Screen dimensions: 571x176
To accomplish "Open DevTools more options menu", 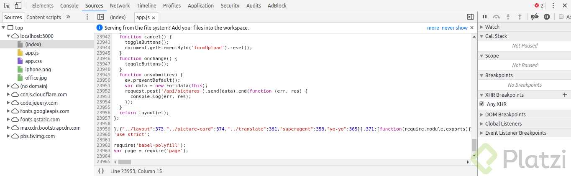I will pyautogui.click(x=553, y=5).
